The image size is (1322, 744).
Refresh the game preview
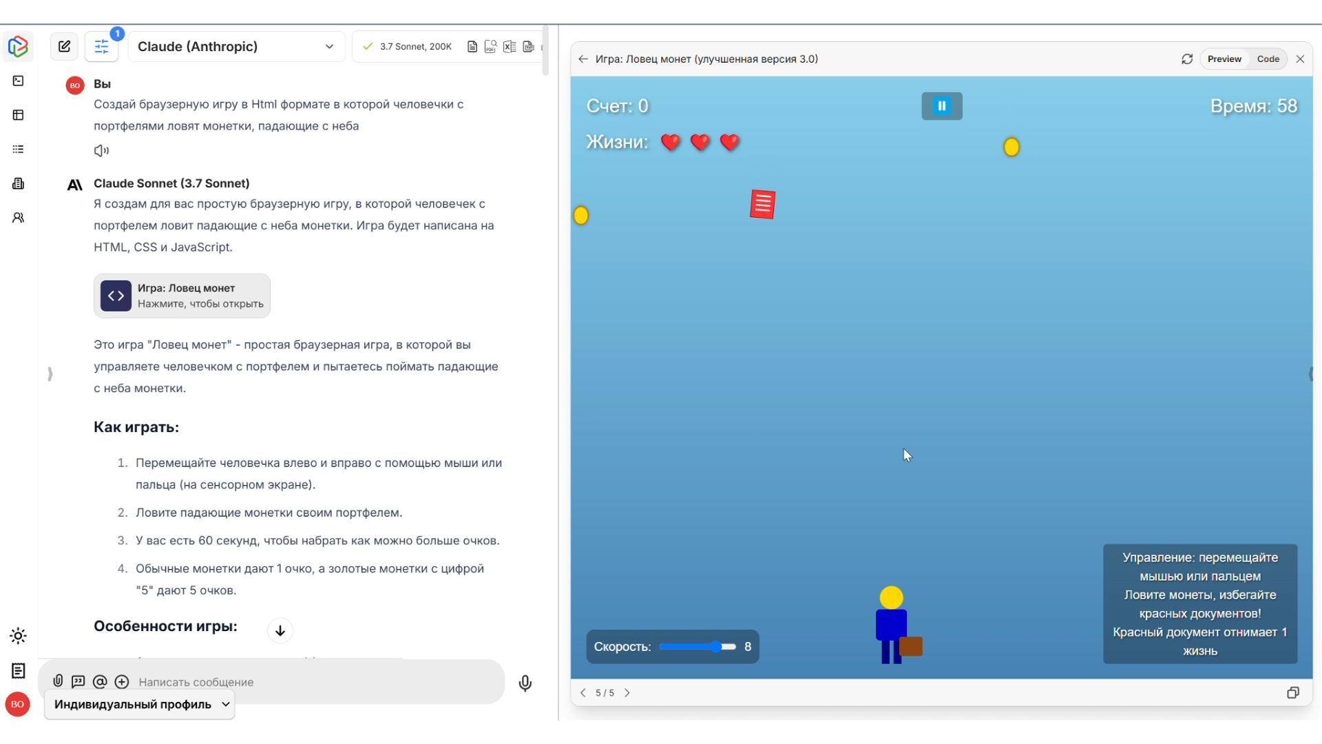[x=1187, y=59]
